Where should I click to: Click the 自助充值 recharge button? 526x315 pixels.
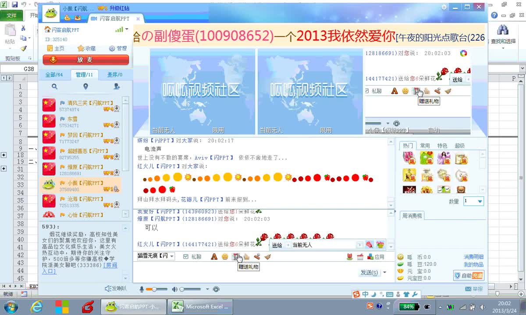pyautogui.click(x=469, y=276)
